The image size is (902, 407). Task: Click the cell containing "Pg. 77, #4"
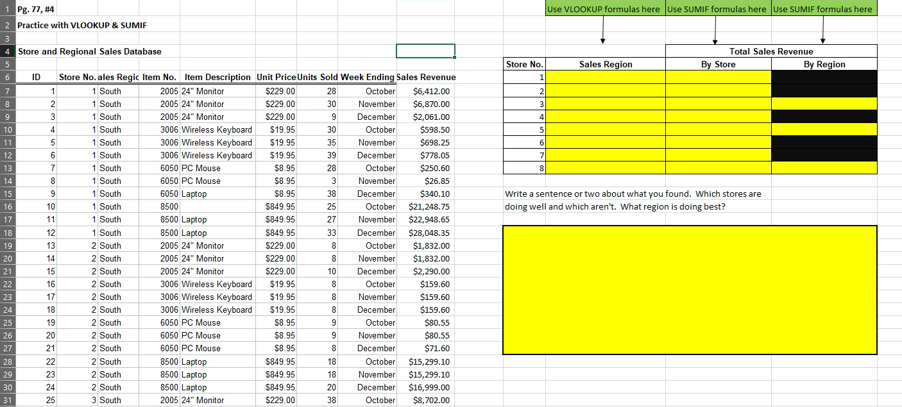[x=35, y=9]
